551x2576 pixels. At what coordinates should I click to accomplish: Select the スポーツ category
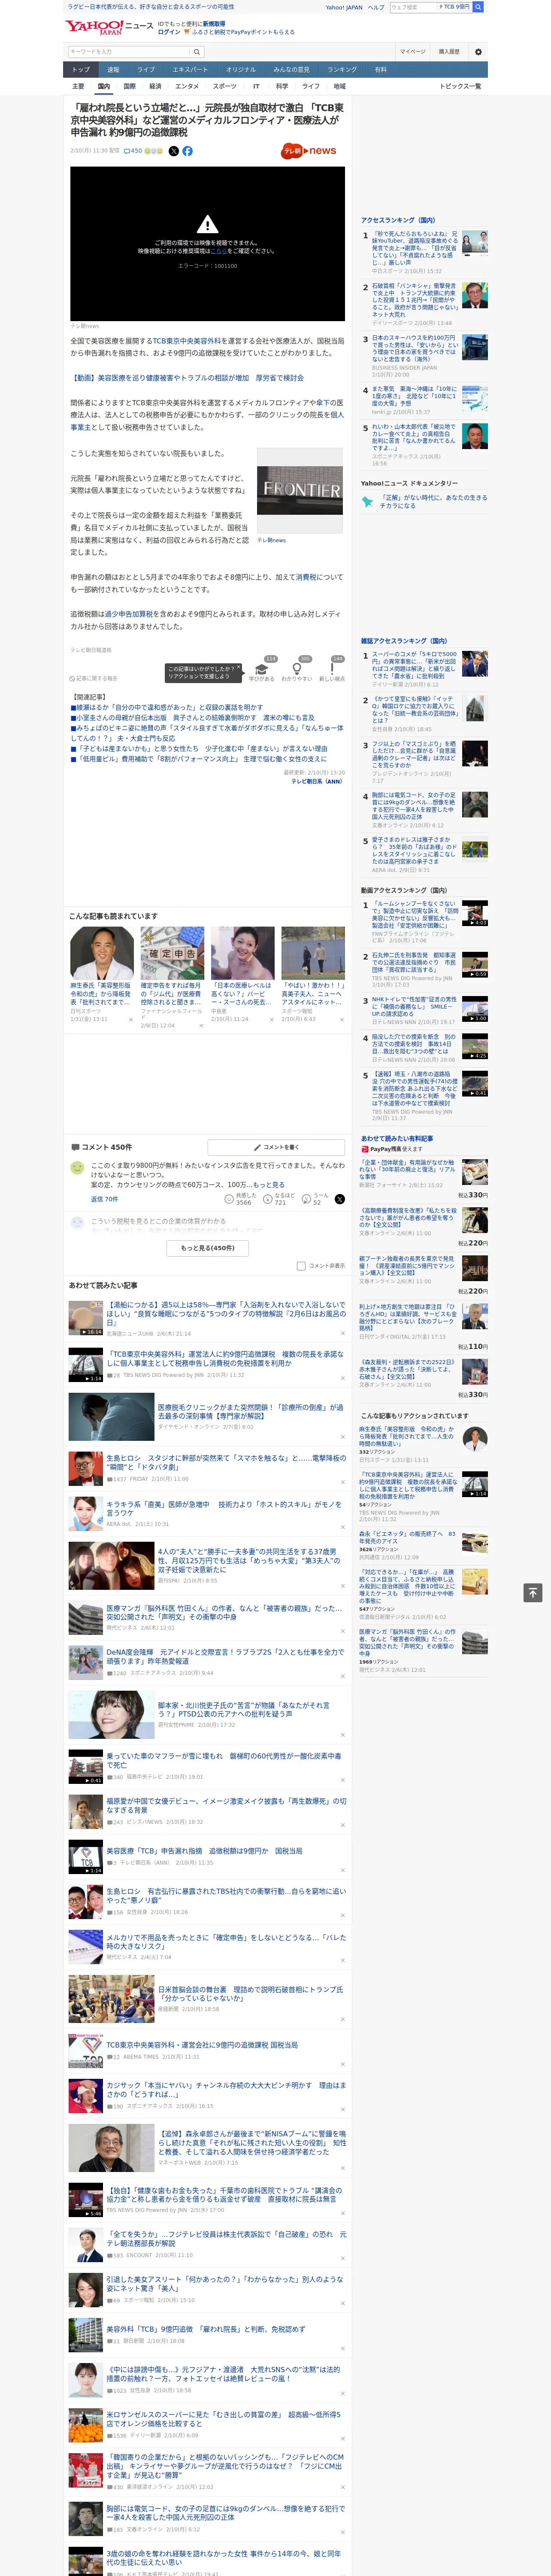click(225, 86)
